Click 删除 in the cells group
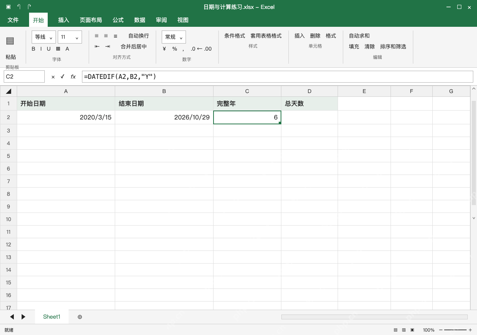Viewport: 477px width, 335px height. [315, 36]
